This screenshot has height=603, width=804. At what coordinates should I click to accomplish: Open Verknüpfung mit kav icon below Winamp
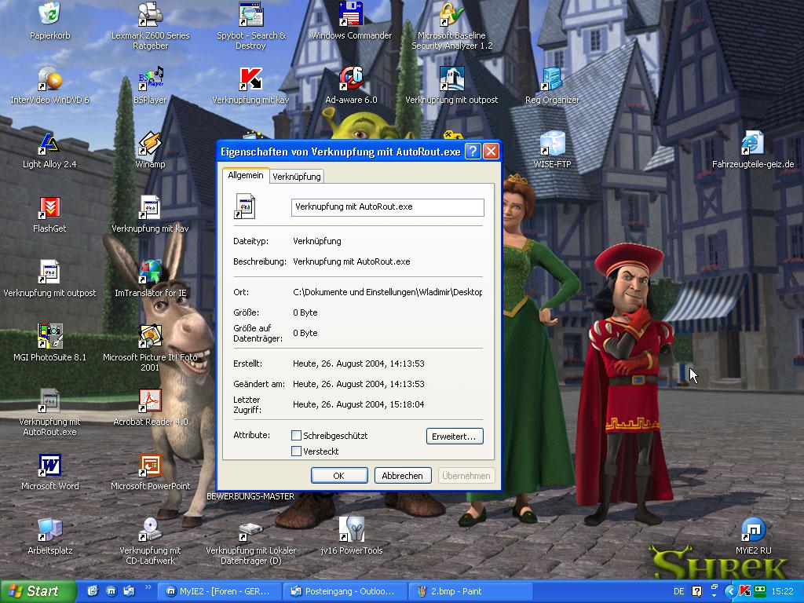[x=150, y=207]
